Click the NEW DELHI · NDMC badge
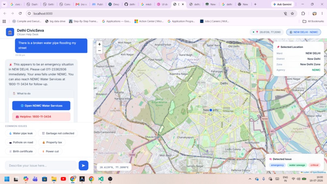This screenshot has width=327, height=184. click(x=303, y=32)
